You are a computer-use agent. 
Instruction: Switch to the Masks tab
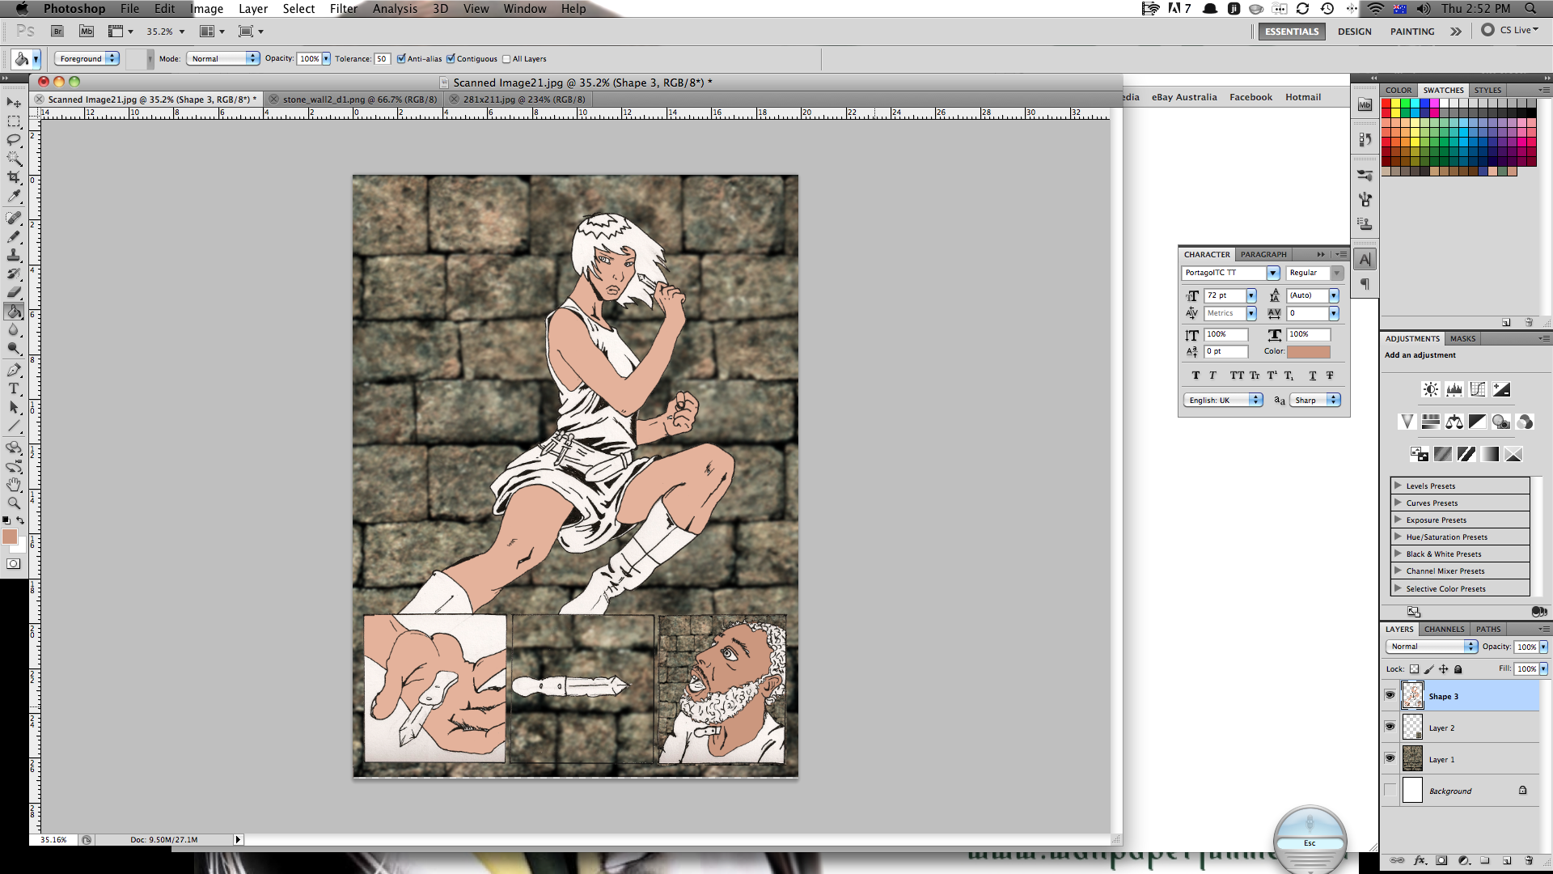(1462, 338)
